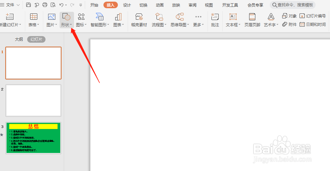Open the 审阅 tab
Screen dimensions: 330x171
(192, 5)
